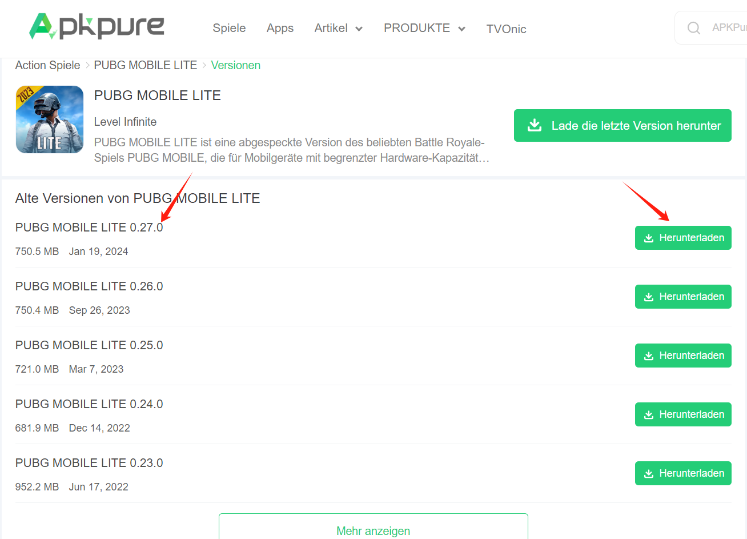Open the PRODUKTE menu

[x=417, y=28]
